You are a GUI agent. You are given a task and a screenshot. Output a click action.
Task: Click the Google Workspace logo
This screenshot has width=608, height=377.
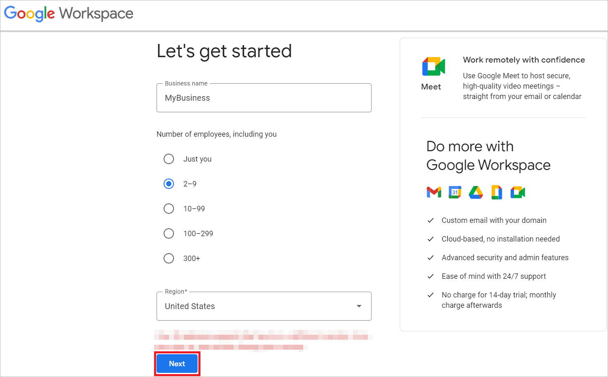(69, 14)
